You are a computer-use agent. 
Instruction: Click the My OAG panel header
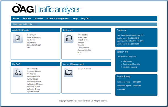tap(36, 64)
